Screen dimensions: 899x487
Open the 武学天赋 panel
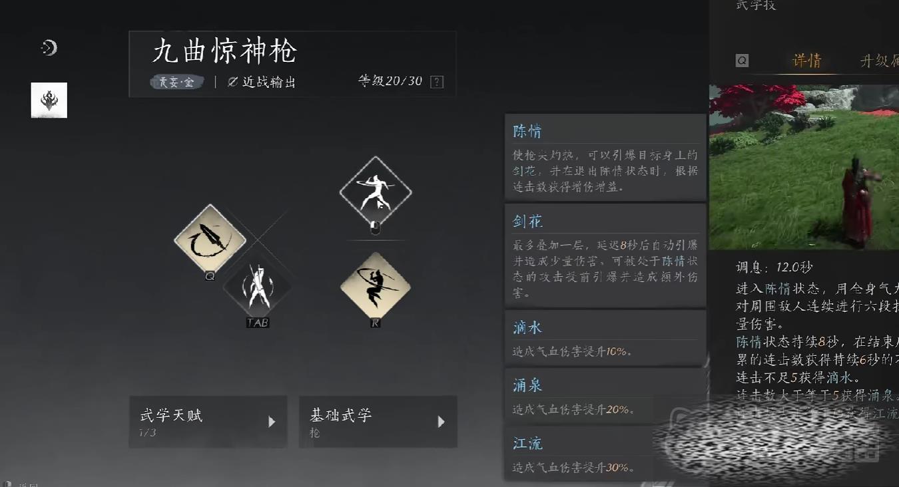click(208, 422)
